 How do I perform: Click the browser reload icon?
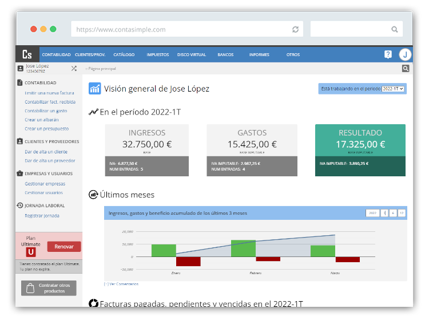point(295,29)
